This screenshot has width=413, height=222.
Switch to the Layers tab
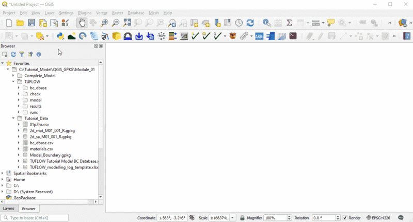point(9,209)
